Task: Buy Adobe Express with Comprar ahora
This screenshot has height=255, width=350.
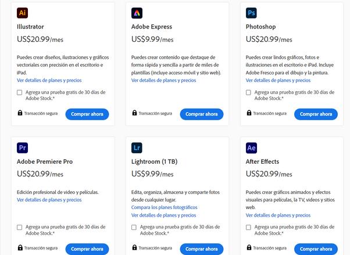Action: pyautogui.click(x=201, y=114)
